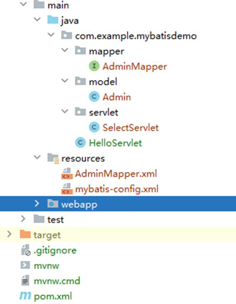The height and width of the screenshot is (304, 236).
Task: Click the servlet package icon
Action: (x=80, y=112)
